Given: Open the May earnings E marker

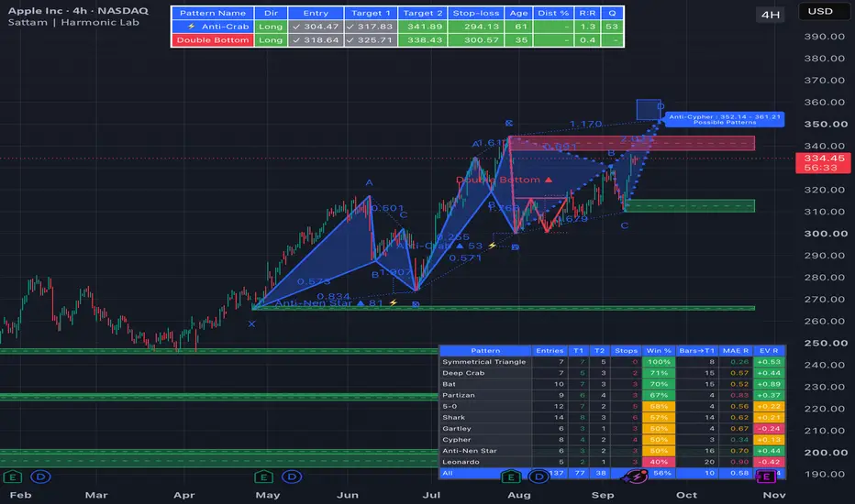Looking at the screenshot, I should [263, 477].
